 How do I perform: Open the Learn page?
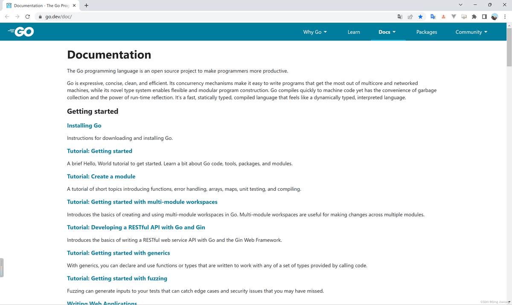(354, 32)
